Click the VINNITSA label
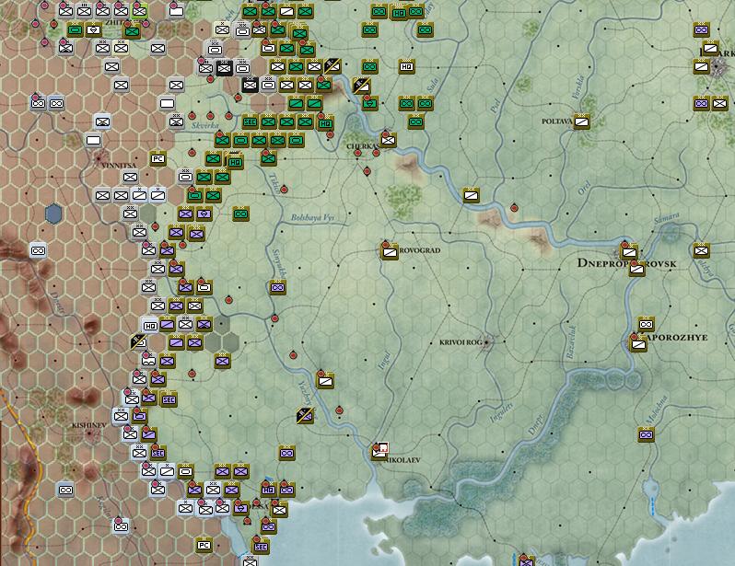Screen dimensions: 735x566 [119, 166]
